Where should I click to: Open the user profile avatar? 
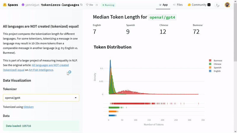pyautogui.click(x=227, y=5)
